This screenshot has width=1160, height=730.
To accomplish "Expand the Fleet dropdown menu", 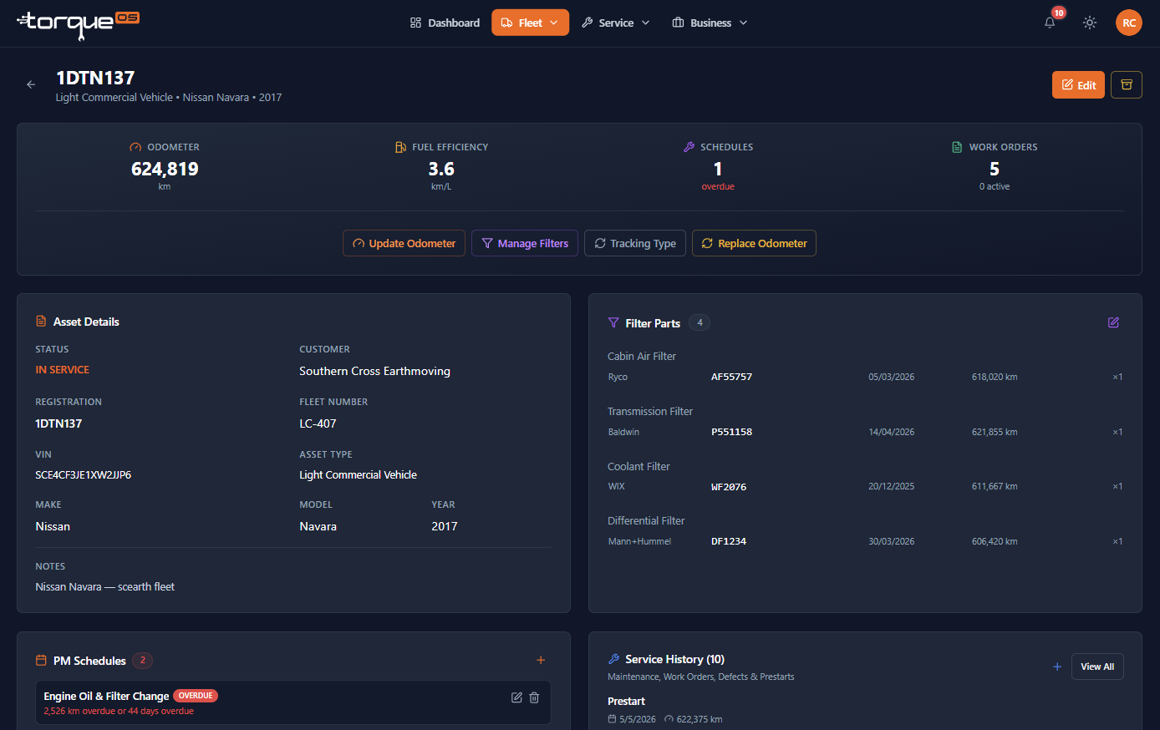I will 530,23.
